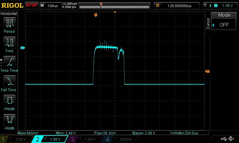Select the Period measurement icon

click(x=10, y=23)
